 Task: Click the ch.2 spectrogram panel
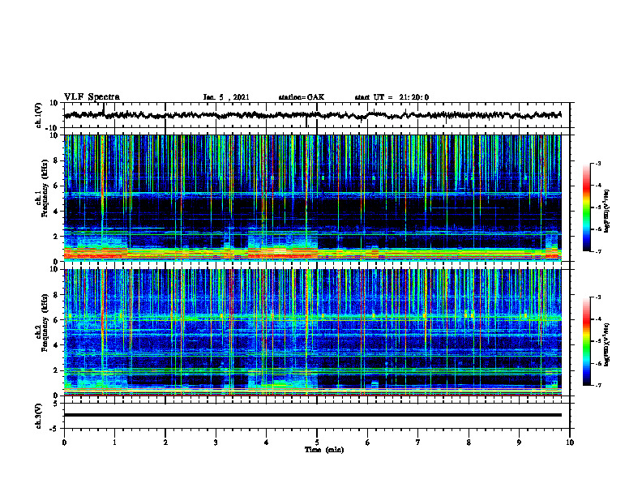click(313, 332)
